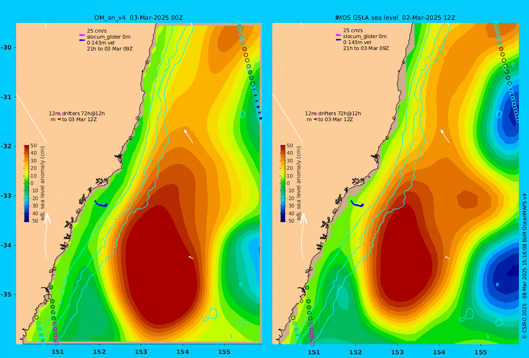Click the '0' tick on left color bar
Image resolution: width=529 pixels, height=358 pixels.
[x=32, y=184]
